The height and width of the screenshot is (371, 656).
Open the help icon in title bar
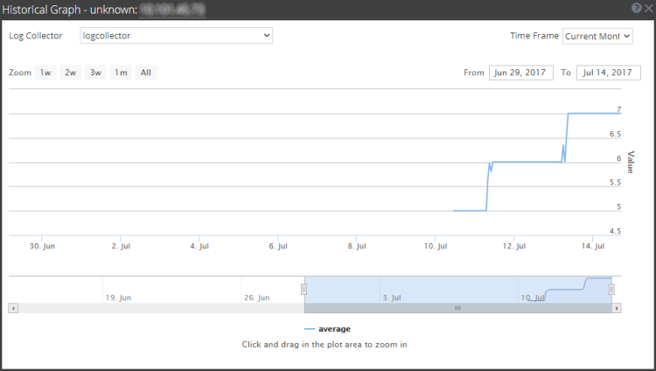(636, 8)
